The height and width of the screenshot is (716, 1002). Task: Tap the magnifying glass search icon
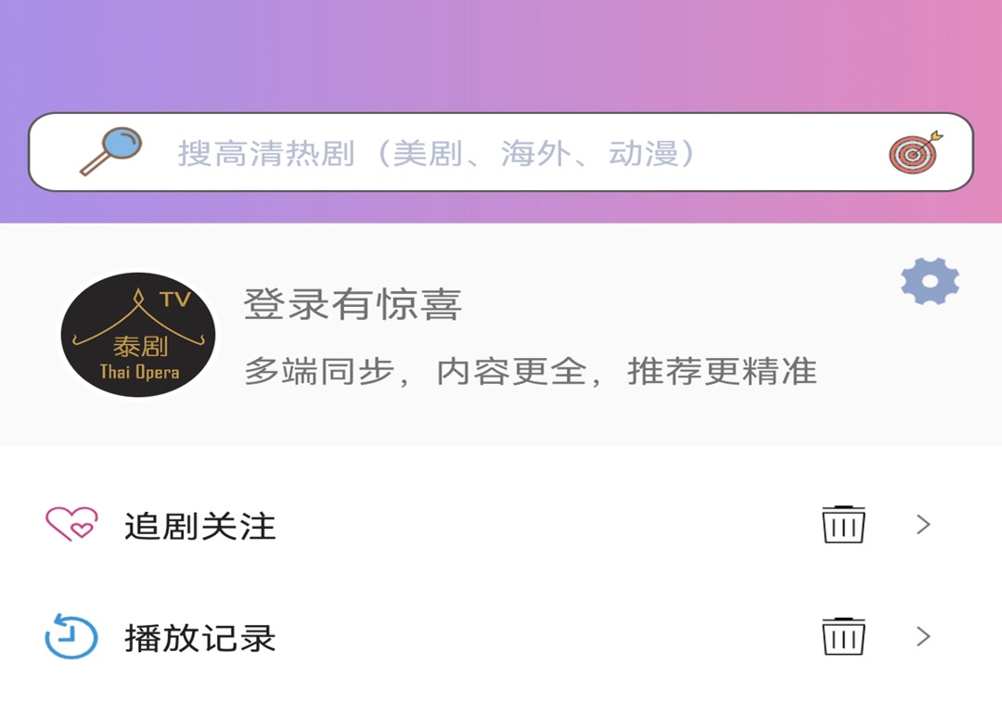(x=110, y=151)
